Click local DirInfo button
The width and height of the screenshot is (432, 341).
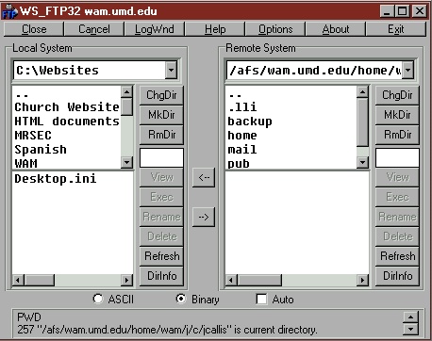pyautogui.click(x=161, y=276)
